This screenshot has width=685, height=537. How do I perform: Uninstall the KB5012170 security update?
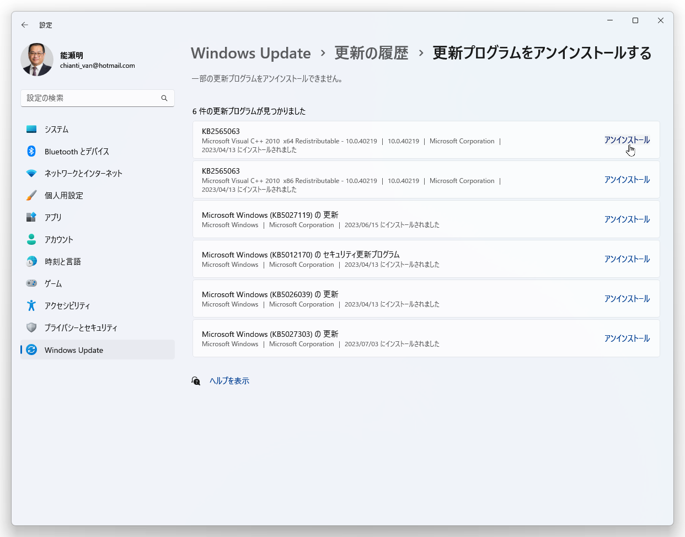627,259
